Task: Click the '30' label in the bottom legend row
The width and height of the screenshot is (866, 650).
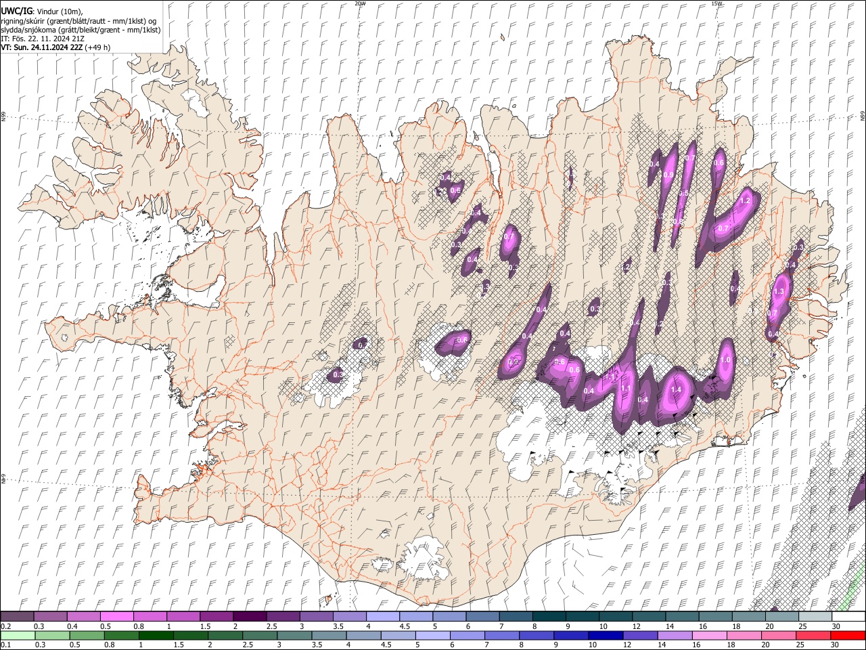Action: [835, 645]
